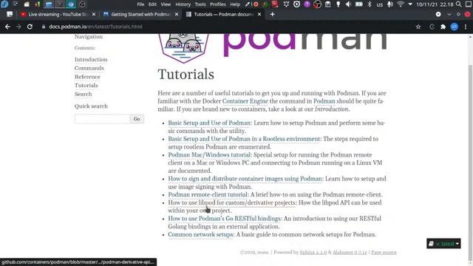Open the Reference sidebar link
The image size is (473, 266).
pos(87,77)
